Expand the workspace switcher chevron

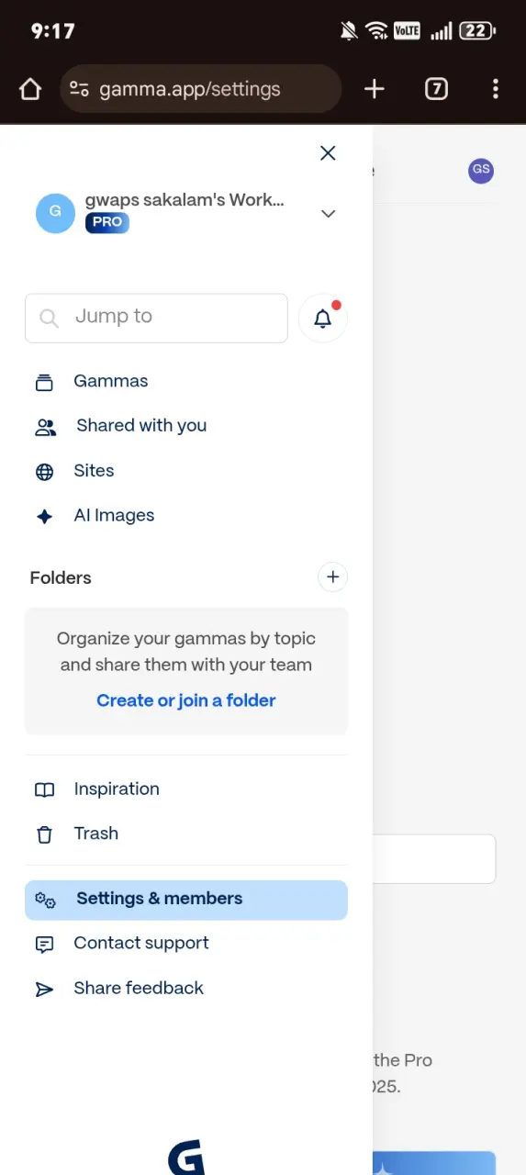pyautogui.click(x=328, y=214)
